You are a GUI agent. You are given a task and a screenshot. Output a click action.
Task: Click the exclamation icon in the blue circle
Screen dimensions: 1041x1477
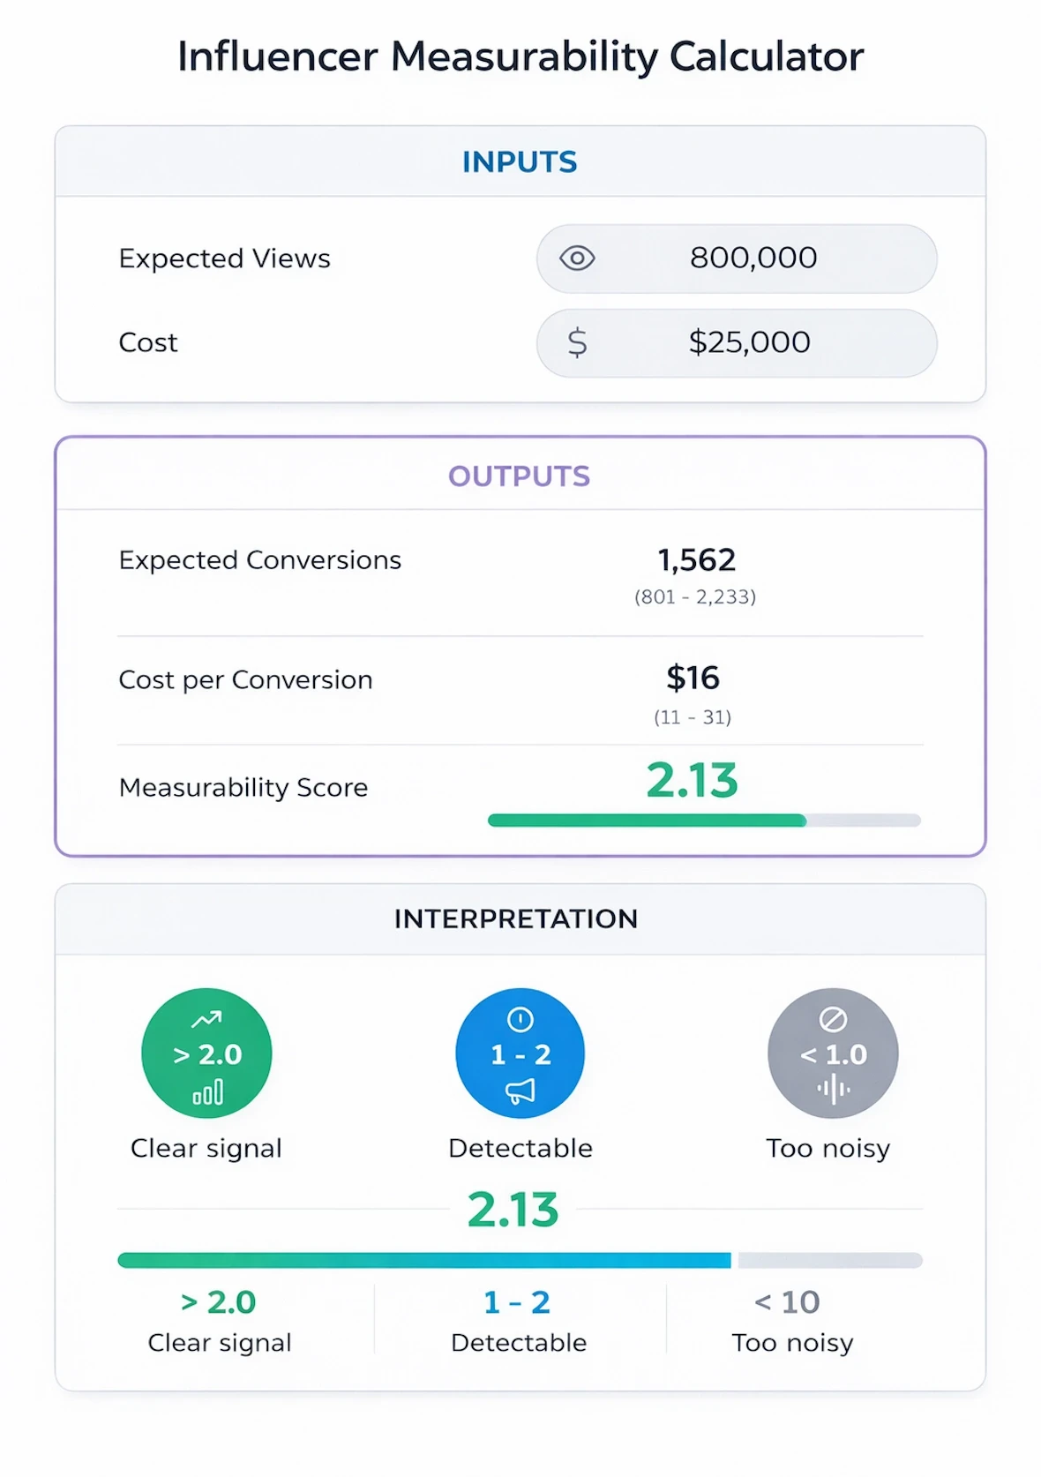click(520, 1021)
